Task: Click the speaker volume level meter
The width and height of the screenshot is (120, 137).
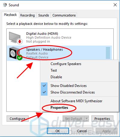Action: [108, 53]
